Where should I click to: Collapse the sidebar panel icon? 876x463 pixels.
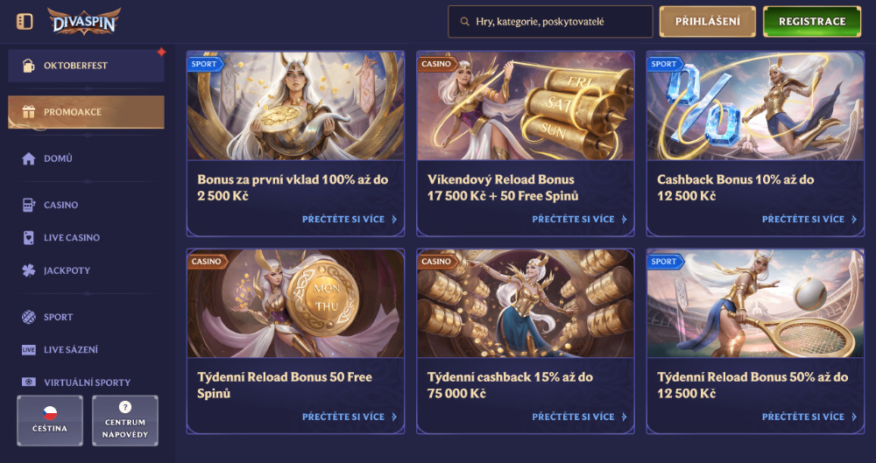[25, 21]
